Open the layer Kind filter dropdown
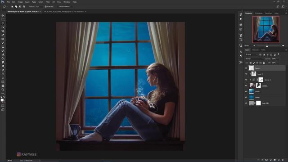Image resolution: width=288 pixels, height=162 pixels. tap(251, 55)
